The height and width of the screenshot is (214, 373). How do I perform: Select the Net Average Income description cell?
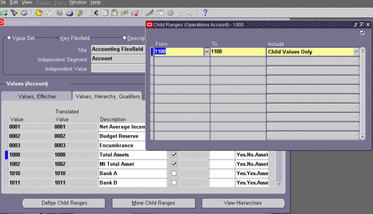122,127
